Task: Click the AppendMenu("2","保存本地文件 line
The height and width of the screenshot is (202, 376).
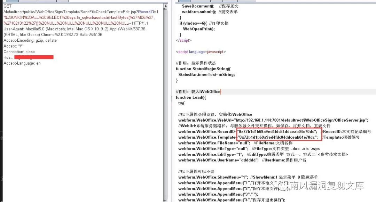Action: pos(234,189)
